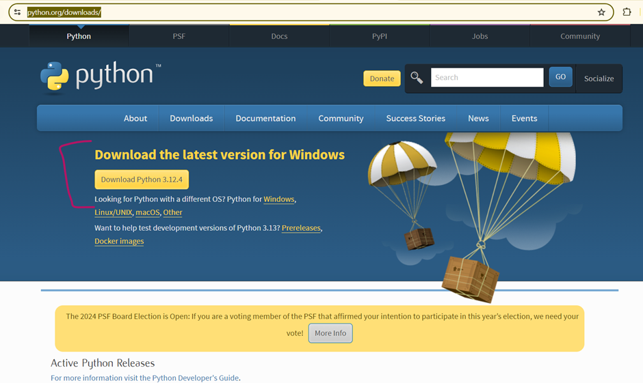Open the Success Stories menu
The image size is (643, 383).
[415, 118]
